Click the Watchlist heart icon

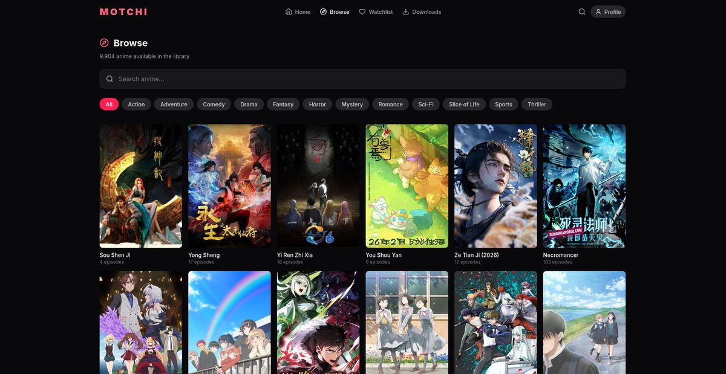(x=362, y=11)
